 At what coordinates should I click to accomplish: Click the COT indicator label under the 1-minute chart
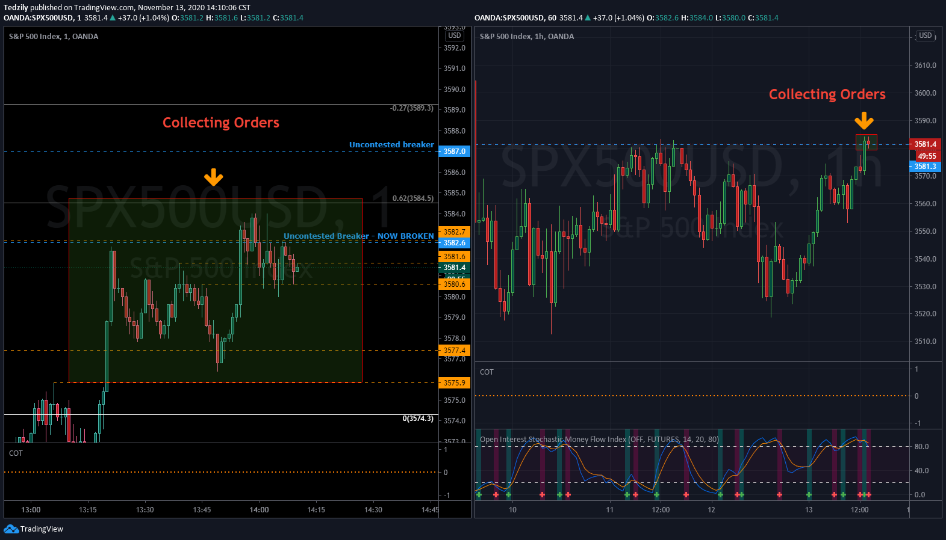16,453
